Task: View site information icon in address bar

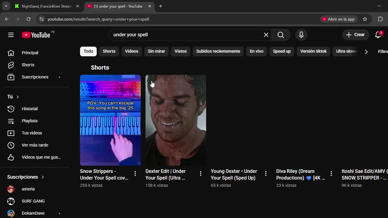Action: pos(42,19)
